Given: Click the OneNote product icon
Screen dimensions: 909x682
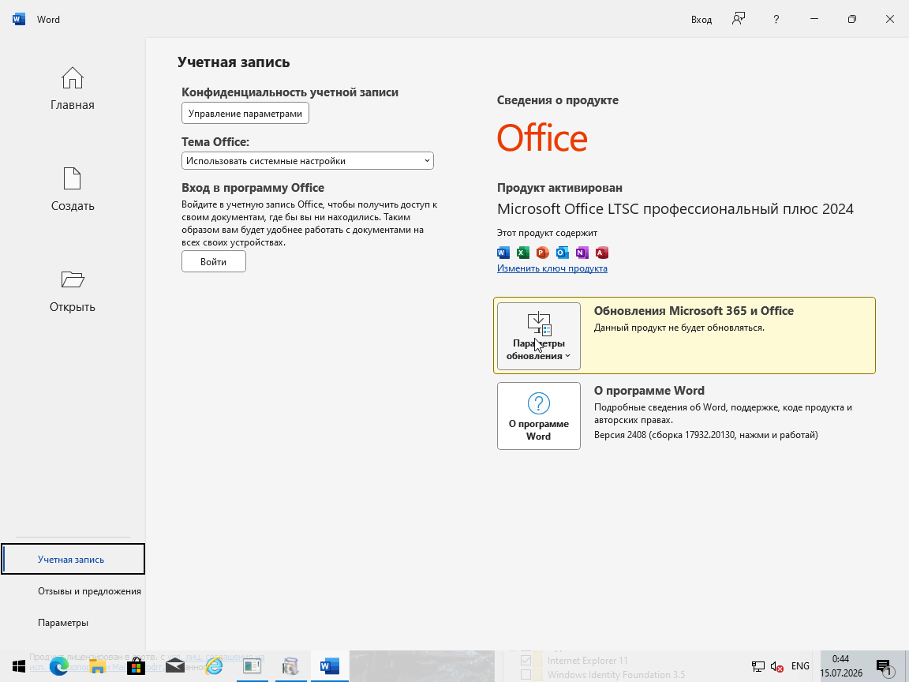Looking at the screenshot, I should click(582, 253).
